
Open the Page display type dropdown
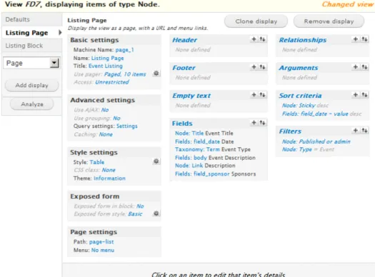pyautogui.click(x=31, y=63)
